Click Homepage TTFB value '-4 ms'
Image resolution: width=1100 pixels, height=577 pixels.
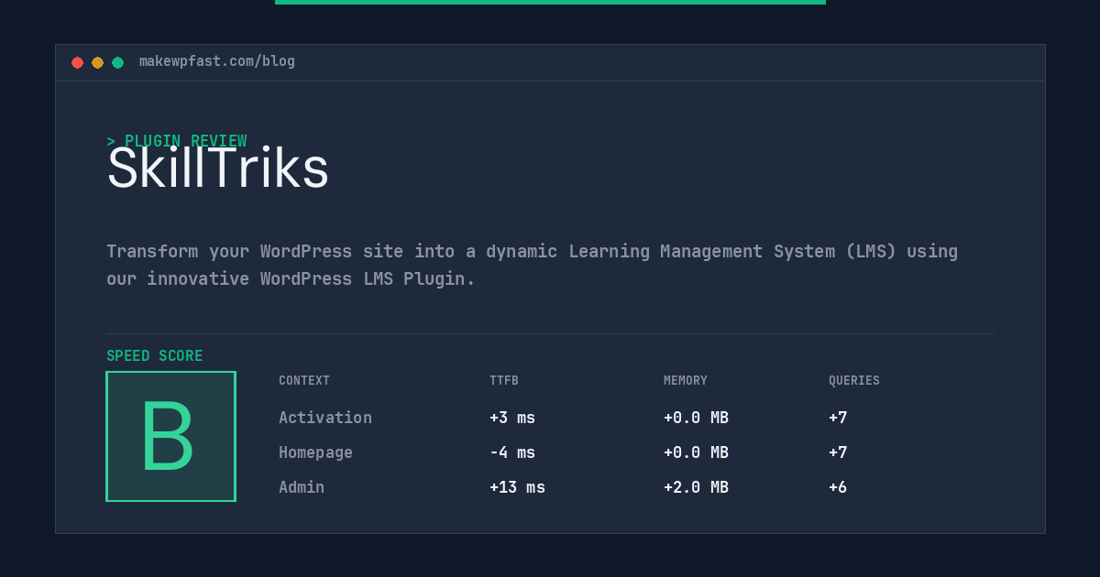tap(512, 452)
